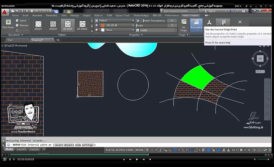The width and height of the screenshot is (274, 167).
Task: Toggle grid display in status bar
Action: (x=147, y=150)
